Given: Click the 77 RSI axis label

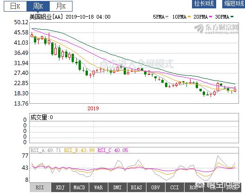Looking at the screenshot, I should point(25,156).
